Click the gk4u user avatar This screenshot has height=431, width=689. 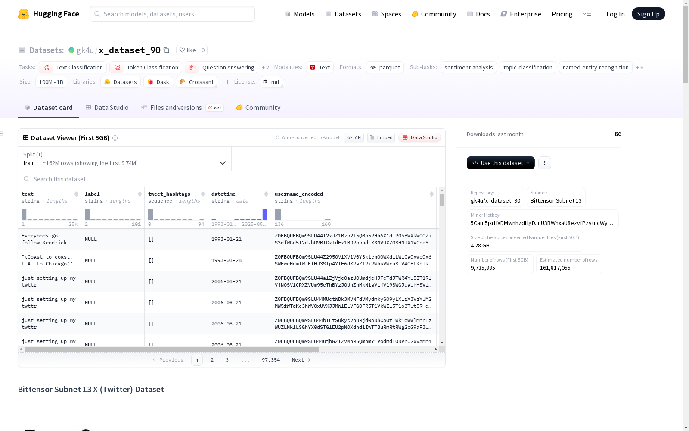click(x=71, y=50)
